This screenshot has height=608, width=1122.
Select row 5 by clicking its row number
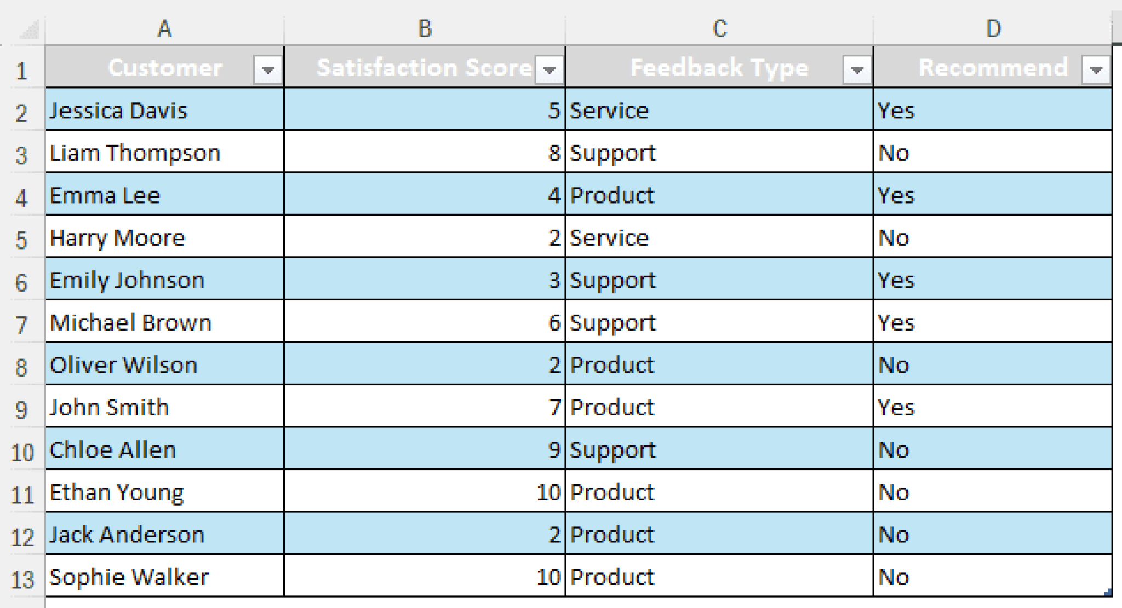point(21,238)
